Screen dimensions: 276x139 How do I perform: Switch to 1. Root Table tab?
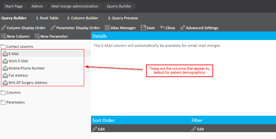point(47,18)
